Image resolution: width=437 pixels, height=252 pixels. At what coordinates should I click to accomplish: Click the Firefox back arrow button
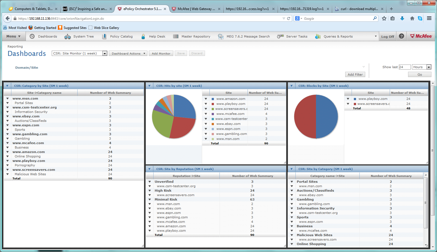click(8, 18)
